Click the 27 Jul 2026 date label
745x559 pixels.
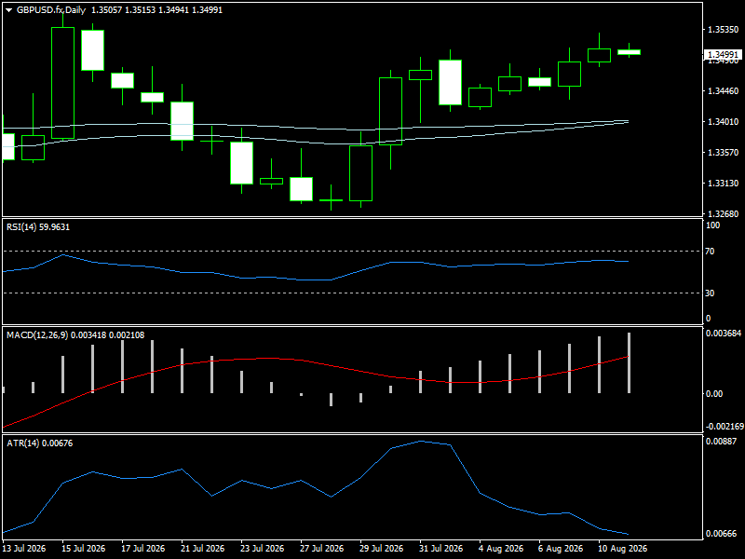point(321,549)
